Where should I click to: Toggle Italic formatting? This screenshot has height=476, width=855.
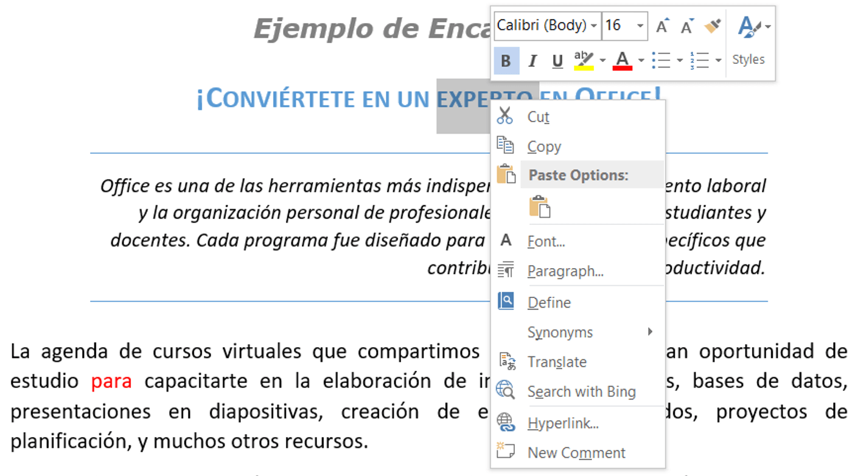(532, 60)
